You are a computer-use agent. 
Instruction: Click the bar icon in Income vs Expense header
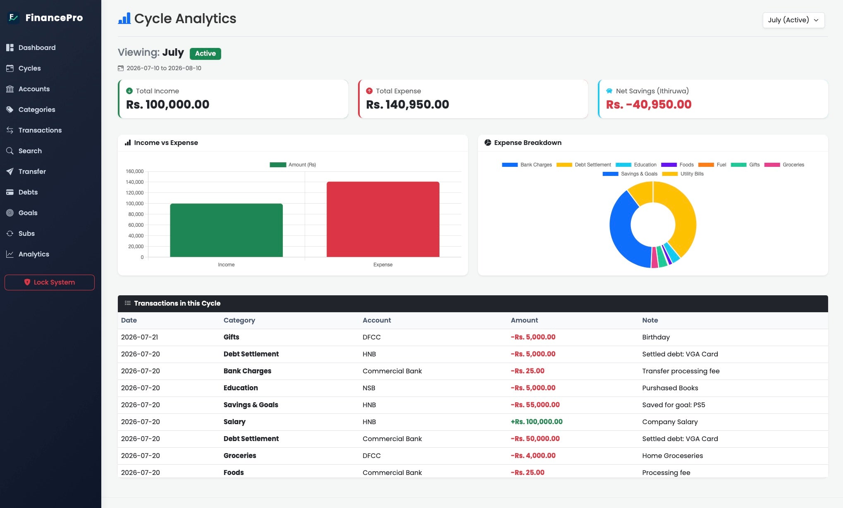pyautogui.click(x=128, y=142)
